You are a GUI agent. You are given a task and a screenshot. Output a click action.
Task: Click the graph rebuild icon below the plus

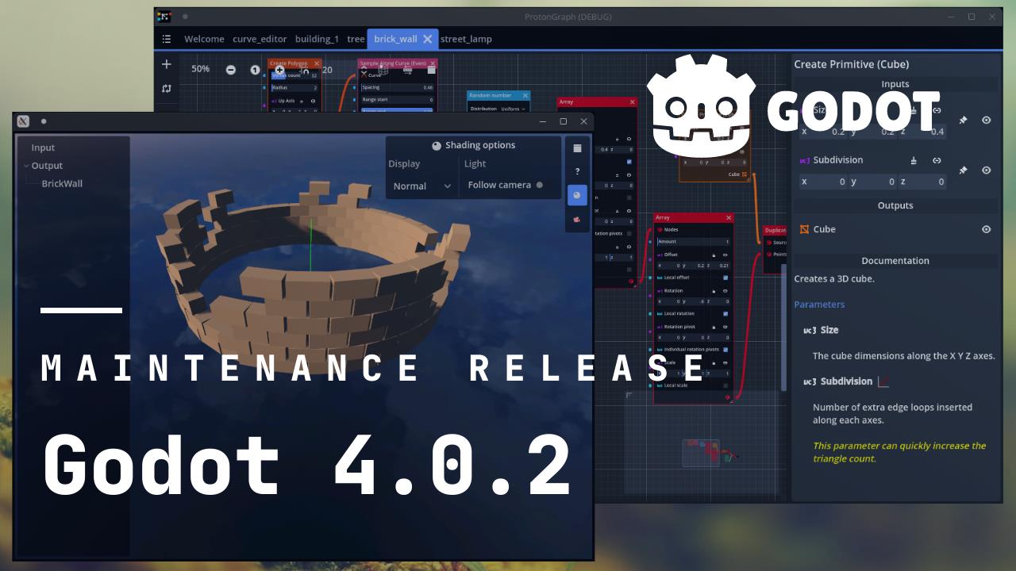pos(166,89)
